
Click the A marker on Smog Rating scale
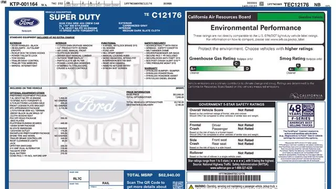[298, 66]
